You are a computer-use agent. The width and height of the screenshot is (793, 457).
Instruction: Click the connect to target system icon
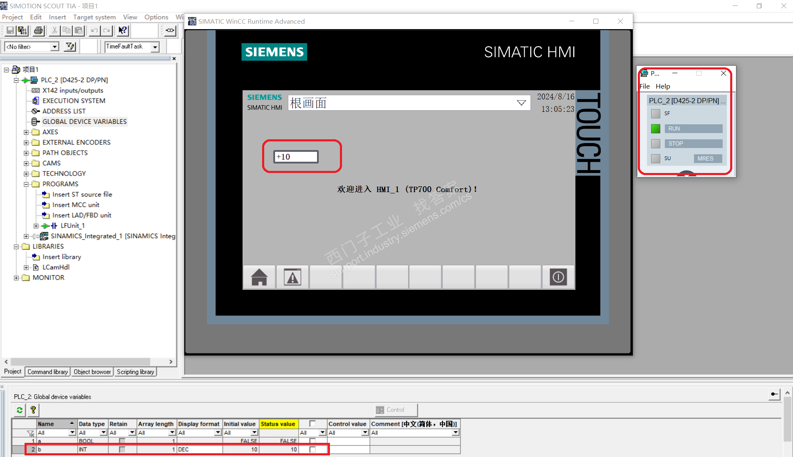coord(170,30)
